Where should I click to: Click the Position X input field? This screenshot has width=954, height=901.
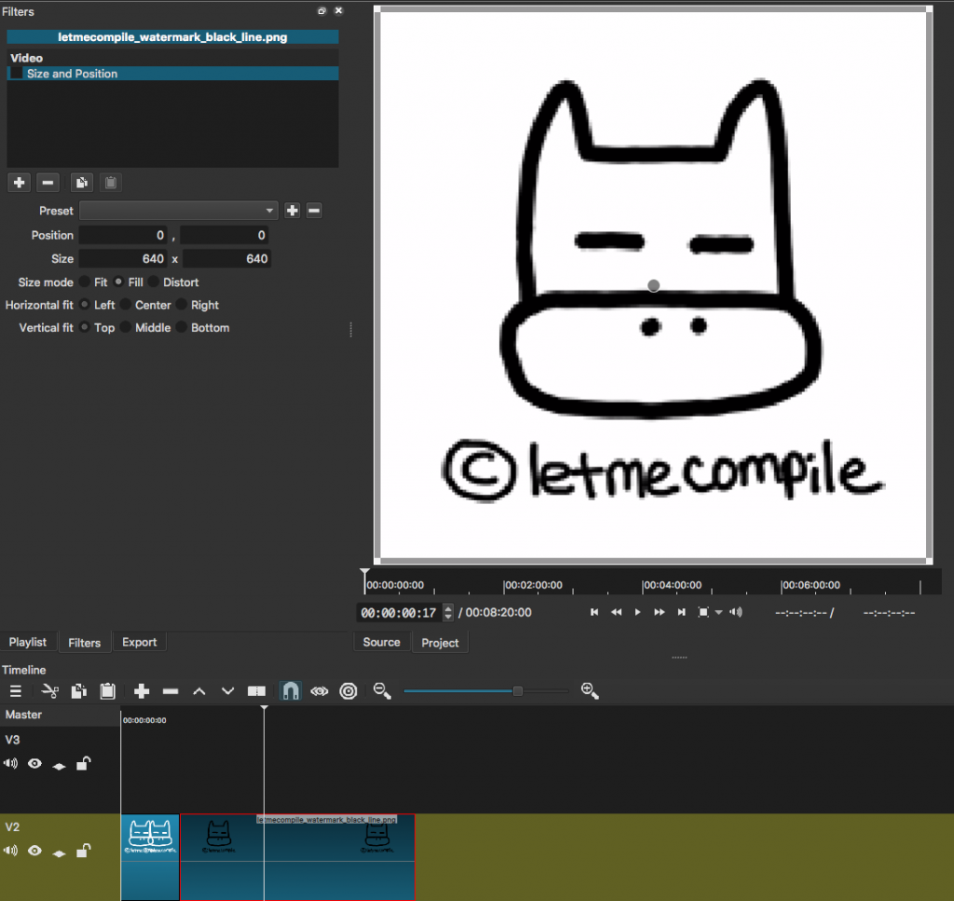(x=123, y=236)
